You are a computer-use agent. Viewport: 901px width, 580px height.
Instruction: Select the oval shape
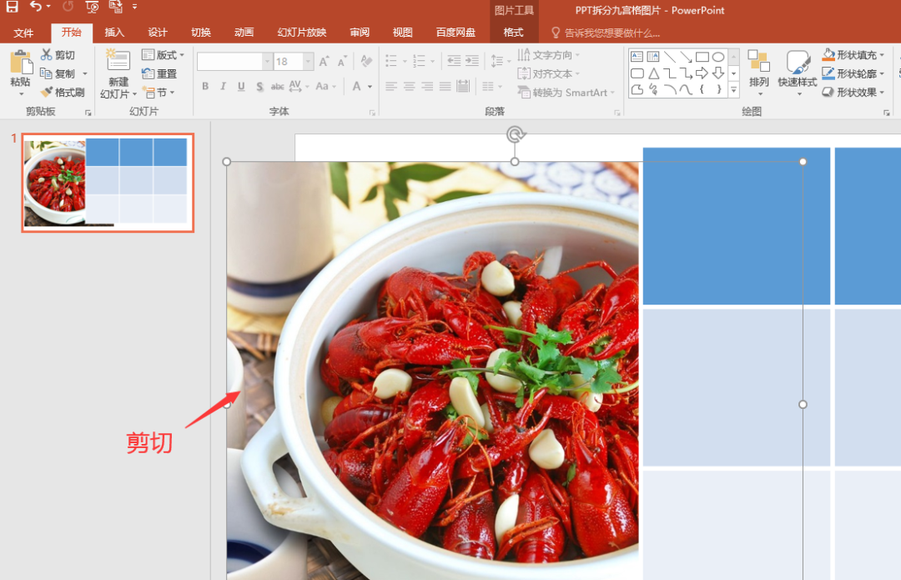(x=718, y=57)
